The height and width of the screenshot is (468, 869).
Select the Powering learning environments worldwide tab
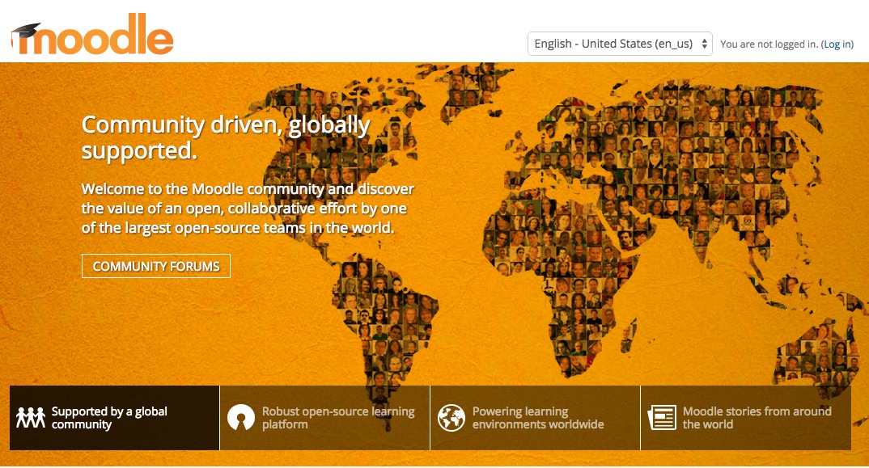535,418
